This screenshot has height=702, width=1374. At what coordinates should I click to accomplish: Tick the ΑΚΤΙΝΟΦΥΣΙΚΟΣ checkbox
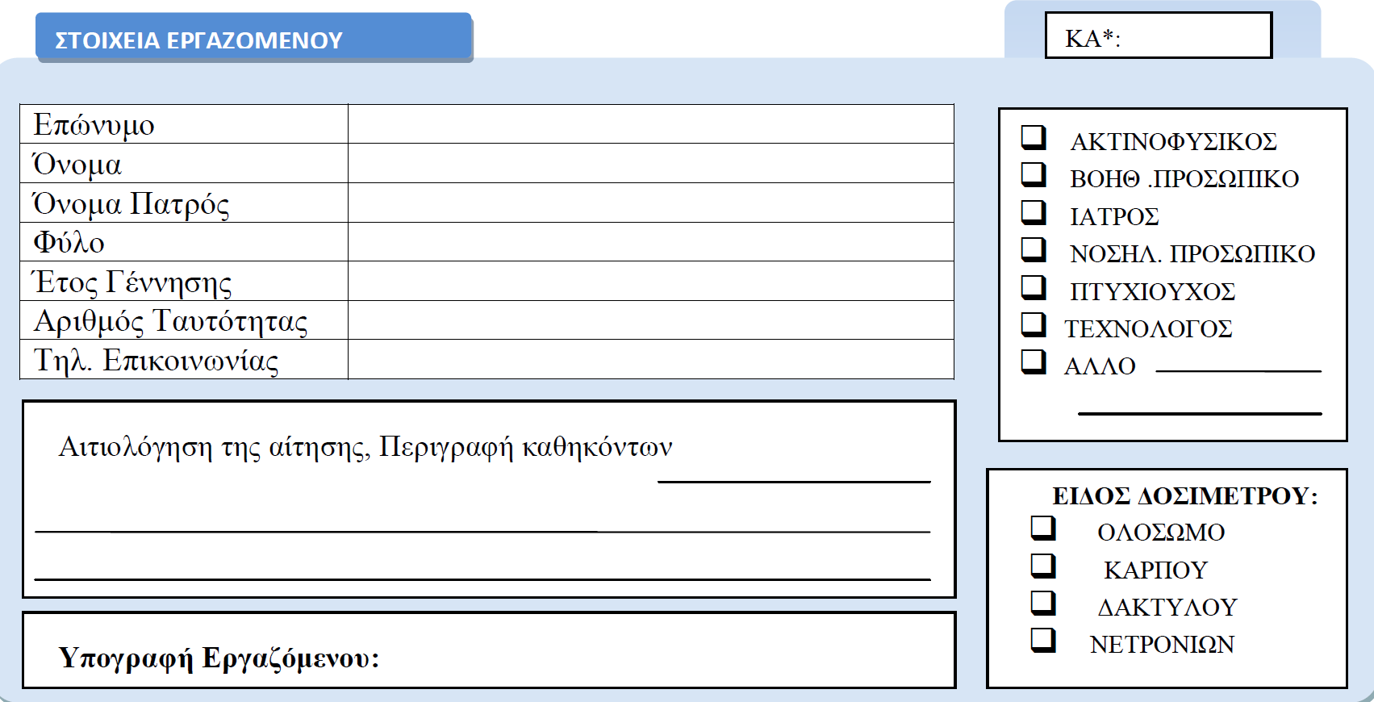1034,138
